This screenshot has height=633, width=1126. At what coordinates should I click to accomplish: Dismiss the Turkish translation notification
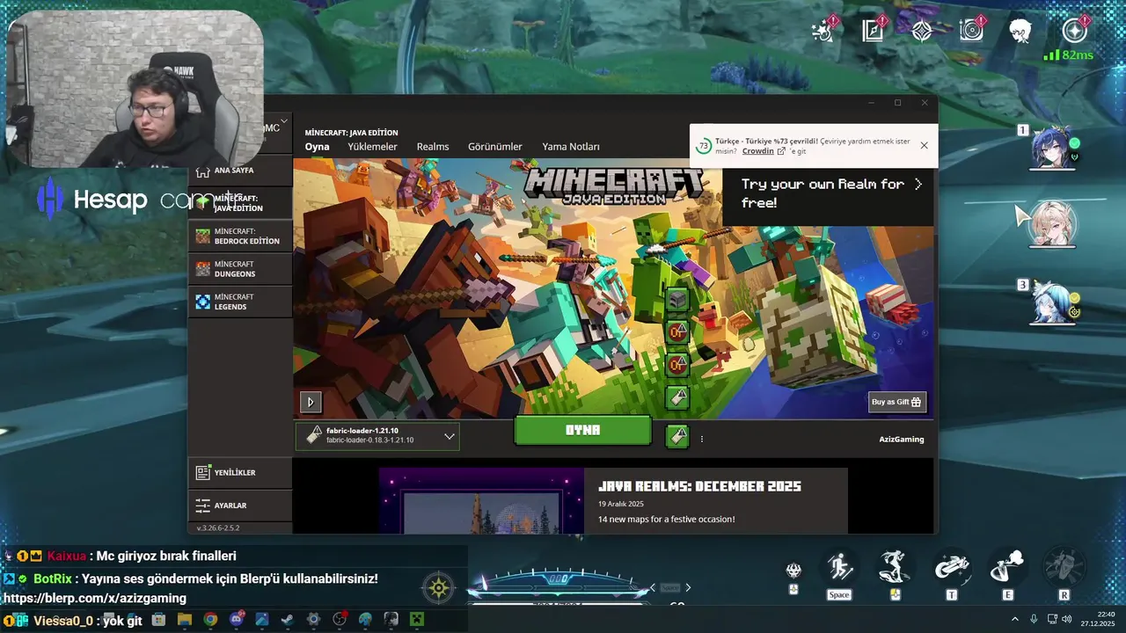pyautogui.click(x=924, y=146)
